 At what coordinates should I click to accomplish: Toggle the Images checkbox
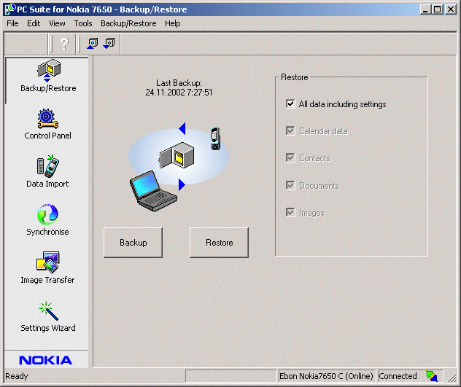tap(290, 213)
